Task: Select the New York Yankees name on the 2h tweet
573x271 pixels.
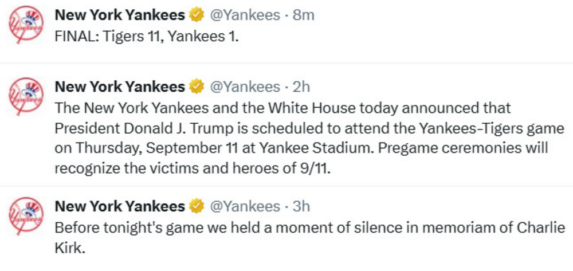Action: (120, 87)
